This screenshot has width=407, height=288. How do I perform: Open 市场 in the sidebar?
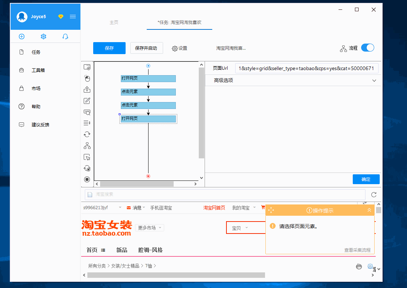[x=36, y=88]
